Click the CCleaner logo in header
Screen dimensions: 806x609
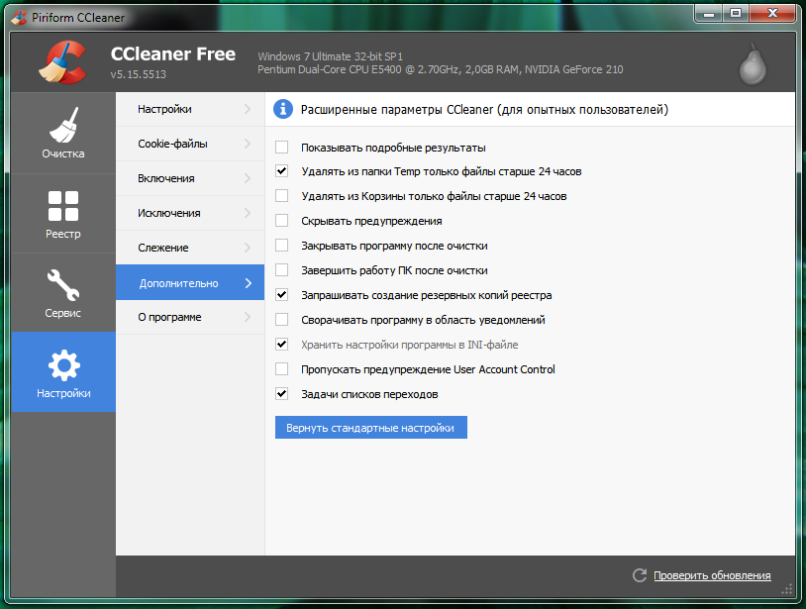pyautogui.click(x=62, y=62)
